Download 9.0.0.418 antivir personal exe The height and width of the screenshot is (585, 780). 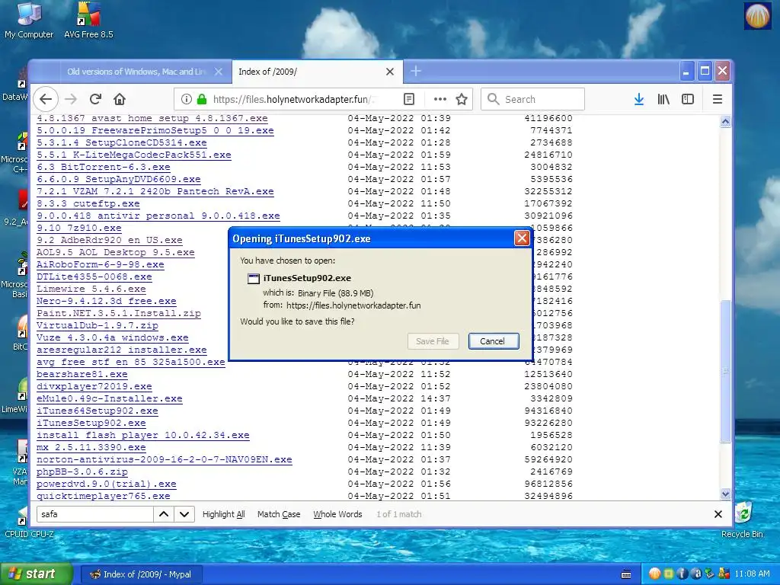pyautogui.click(x=158, y=216)
